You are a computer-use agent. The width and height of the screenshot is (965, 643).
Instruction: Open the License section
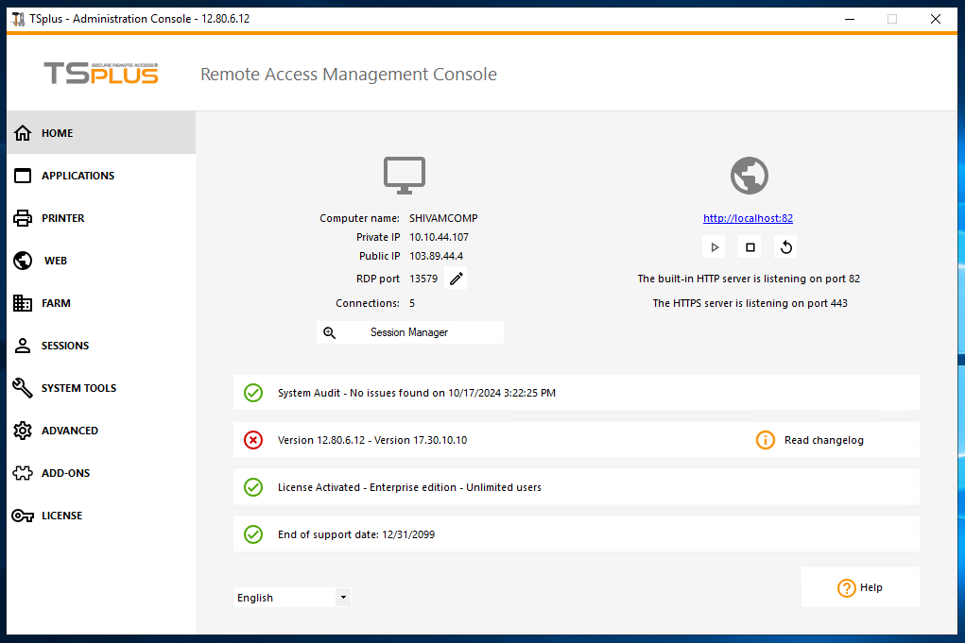click(101, 516)
